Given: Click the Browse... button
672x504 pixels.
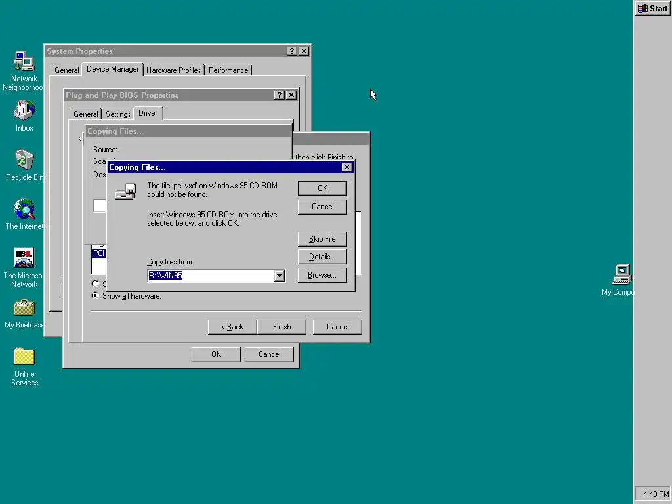Looking at the screenshot, I should [x=322, y=275].
